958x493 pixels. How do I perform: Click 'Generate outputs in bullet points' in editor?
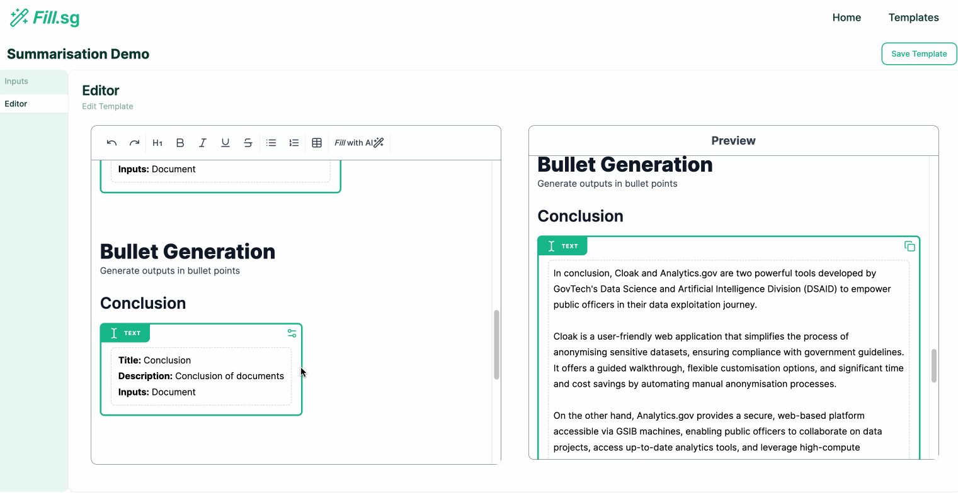click(x=170, y=271)
